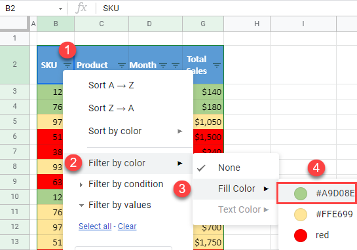
Task: Open the Product column filter icon
Action: click(x=122, y=65)
